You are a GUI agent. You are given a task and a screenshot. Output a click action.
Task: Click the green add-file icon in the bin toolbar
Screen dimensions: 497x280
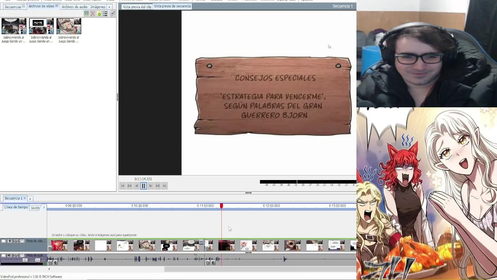tap(99, 14)
